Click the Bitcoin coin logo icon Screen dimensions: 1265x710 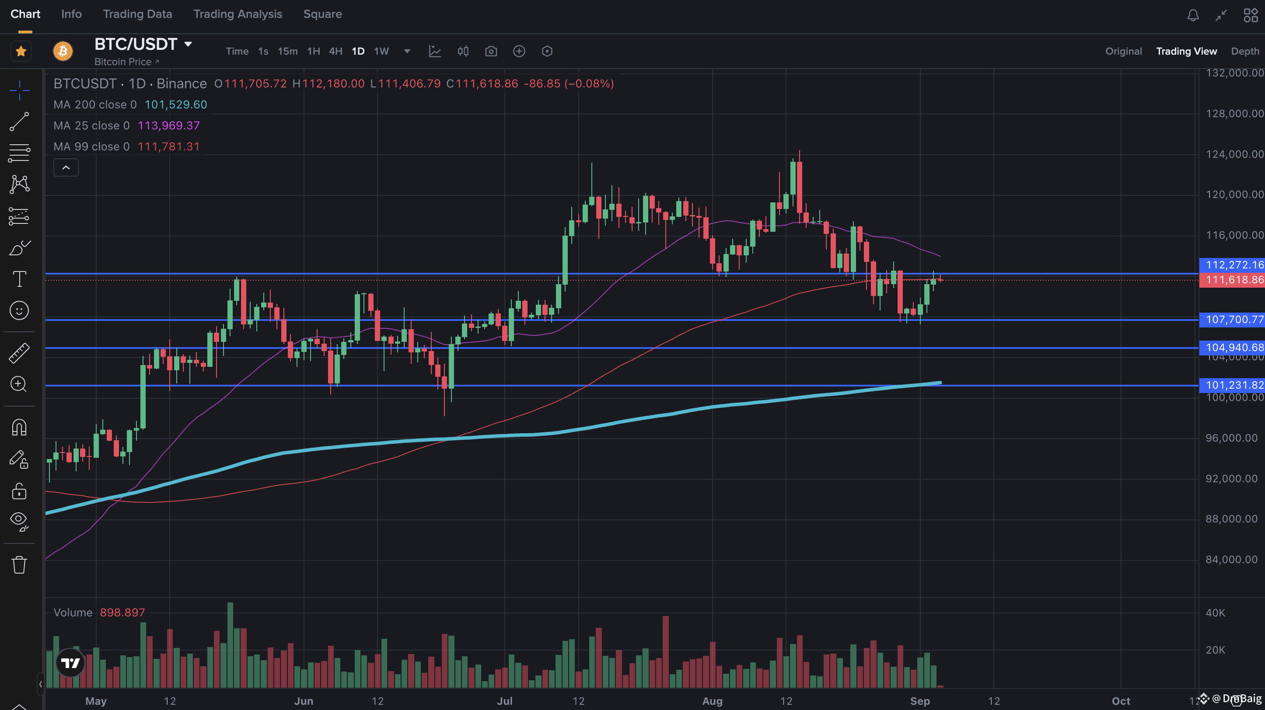[x=63, y=51]
